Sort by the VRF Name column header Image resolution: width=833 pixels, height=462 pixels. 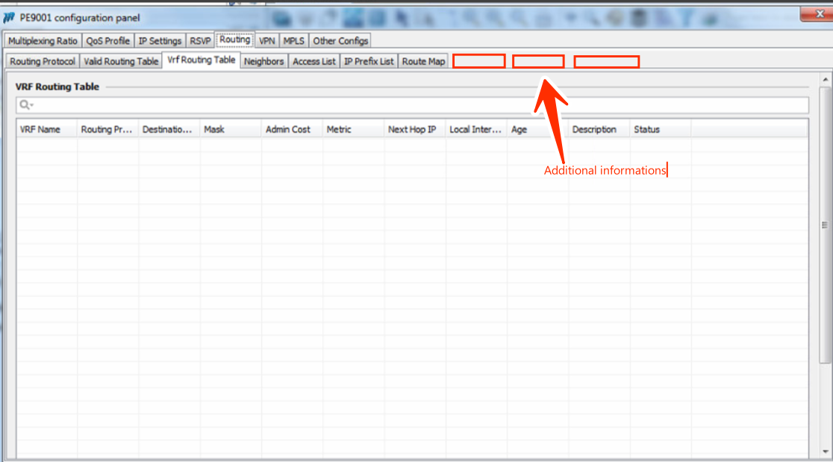pos(40,130)
